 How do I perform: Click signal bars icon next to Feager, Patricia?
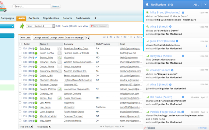click(59, 89)
